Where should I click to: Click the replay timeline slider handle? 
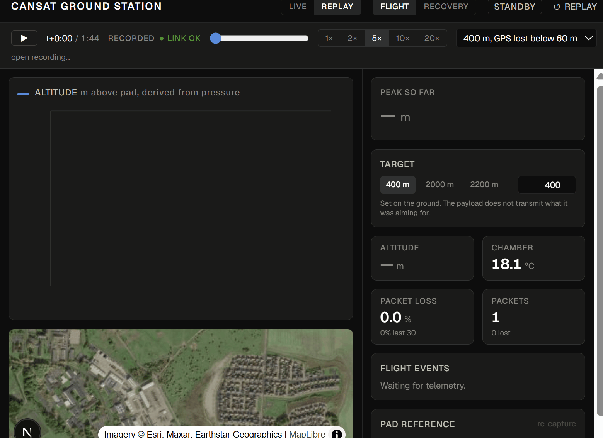[x=216, y=38]
